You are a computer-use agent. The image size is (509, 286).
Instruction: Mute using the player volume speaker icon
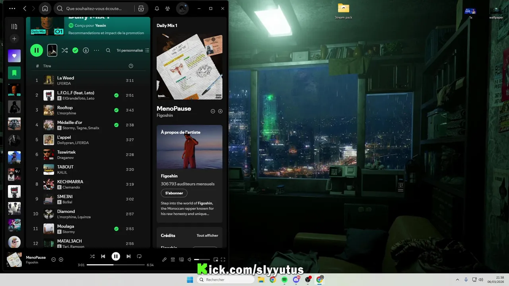click(189, 259)
